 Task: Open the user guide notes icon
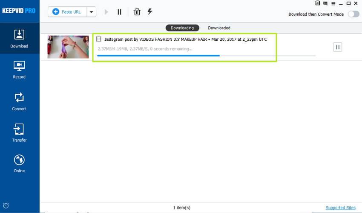point(318,3)
